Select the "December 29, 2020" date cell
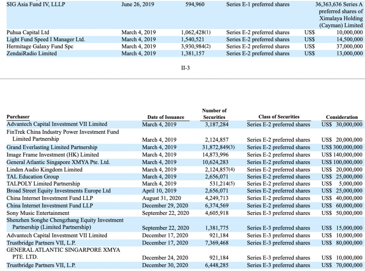 (165, 206)
